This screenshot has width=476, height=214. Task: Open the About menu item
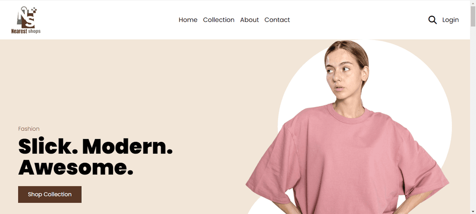pyautogui.click(x=249, y=20)
